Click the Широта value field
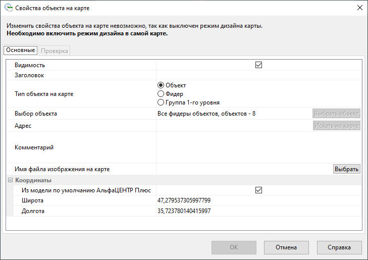Viewport: 368px width, 260px height. pyautogui.click(x=258, y=201)
